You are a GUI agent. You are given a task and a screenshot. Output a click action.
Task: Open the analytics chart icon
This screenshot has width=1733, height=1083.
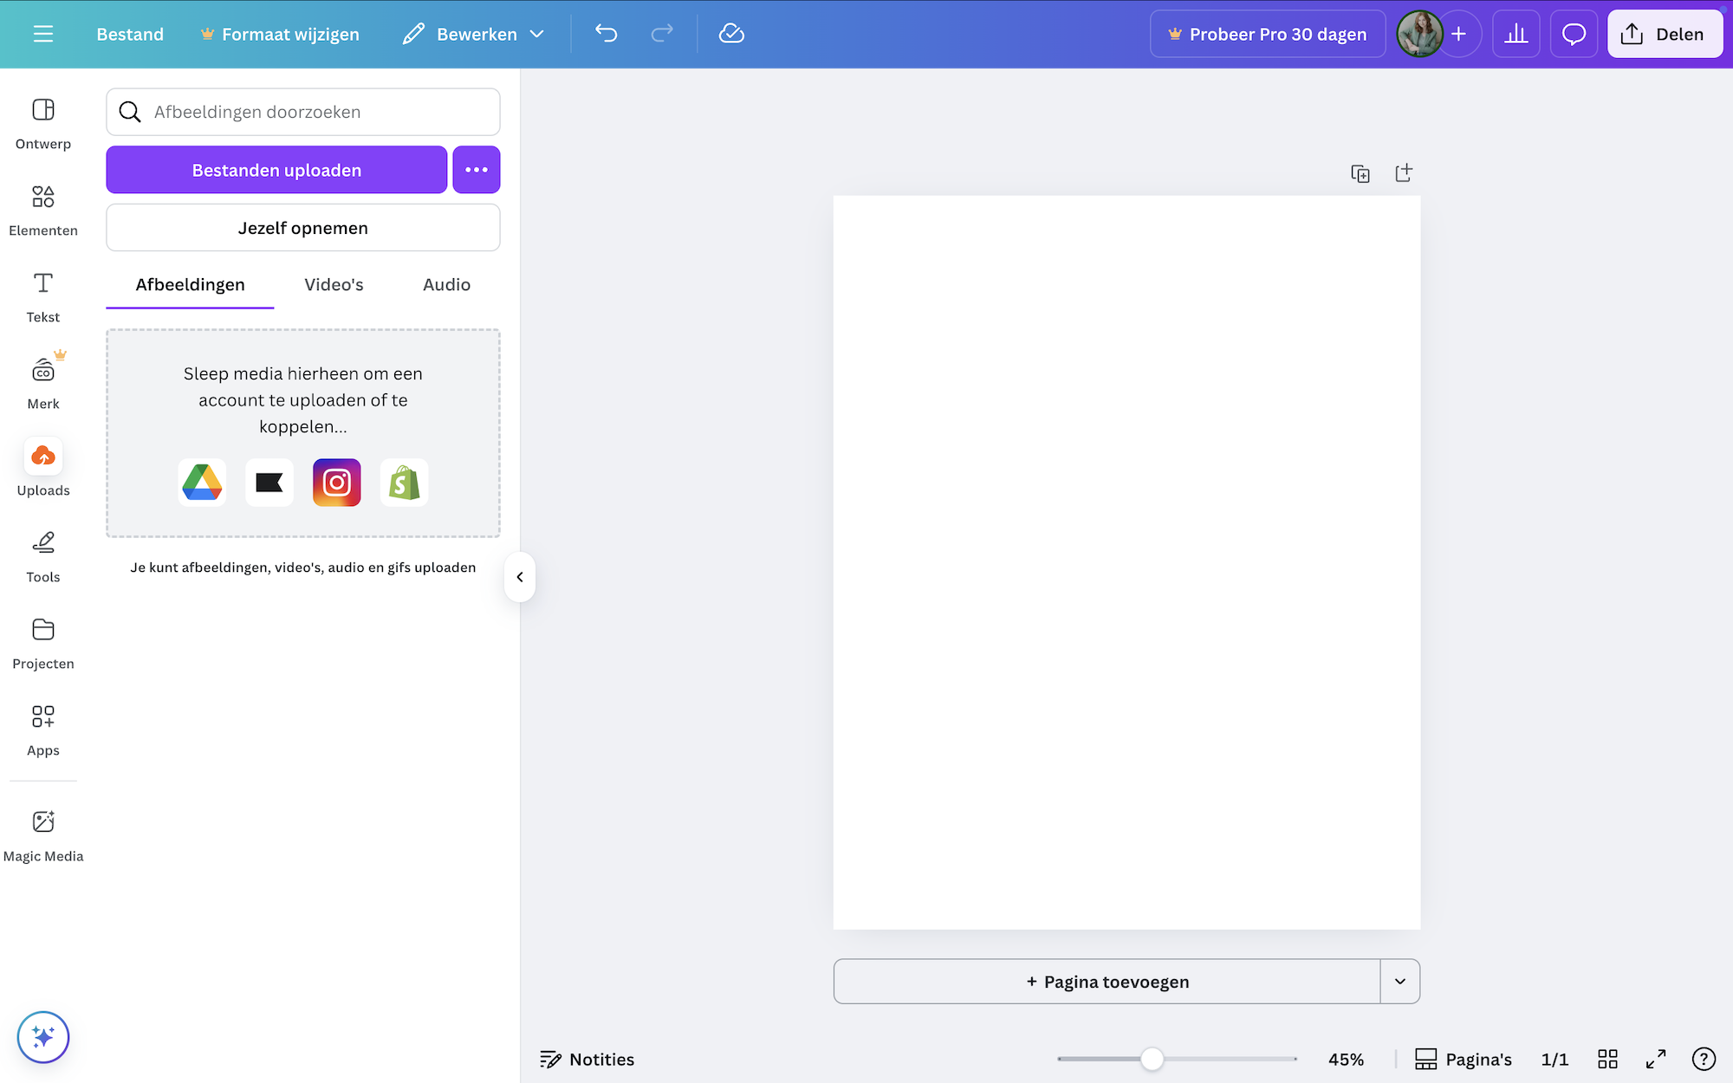pos(1516,34)
